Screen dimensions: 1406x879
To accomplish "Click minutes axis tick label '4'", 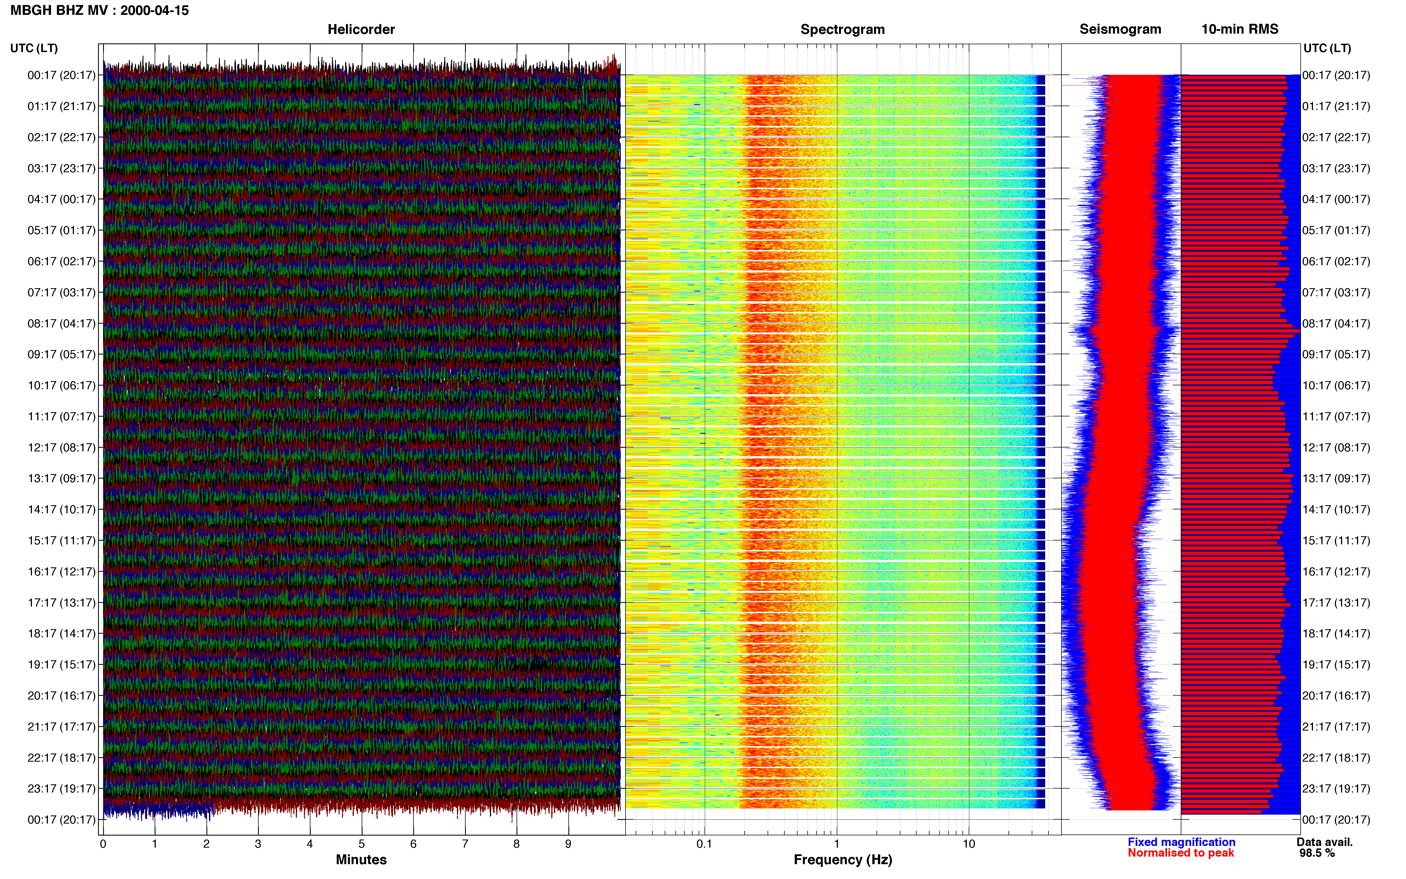I will pos(310,844).
